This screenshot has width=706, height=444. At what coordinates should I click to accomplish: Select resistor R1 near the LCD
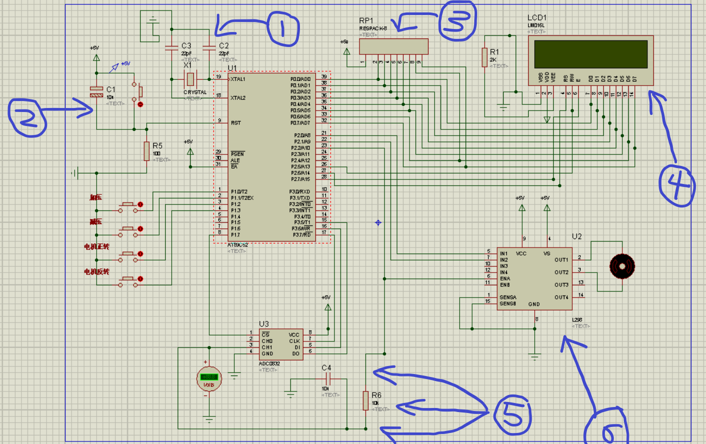[485, 57]
